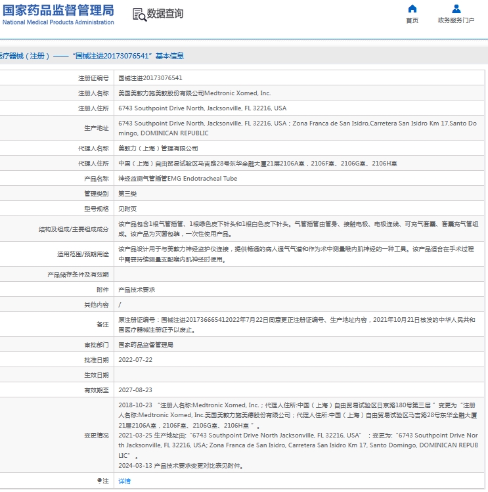Click the 管理类别 value 第三类

tap(127, 194)
